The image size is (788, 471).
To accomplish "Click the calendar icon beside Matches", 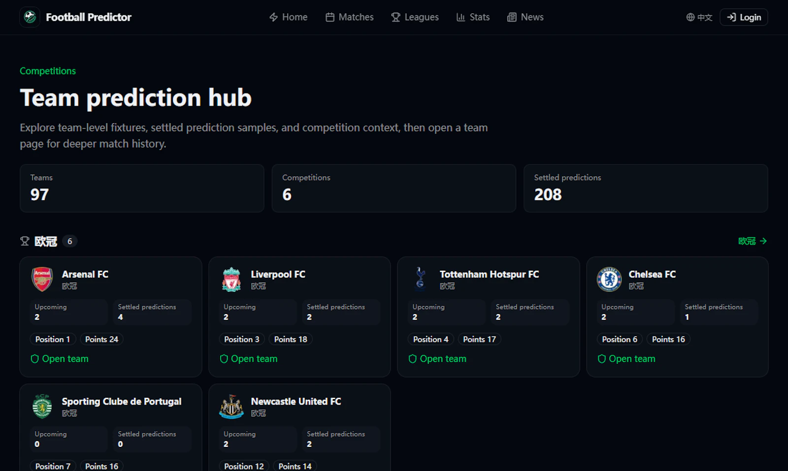I will tap(330, 17).
